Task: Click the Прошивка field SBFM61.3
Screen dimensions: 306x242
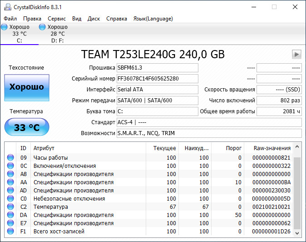Action: coord(158,68)
